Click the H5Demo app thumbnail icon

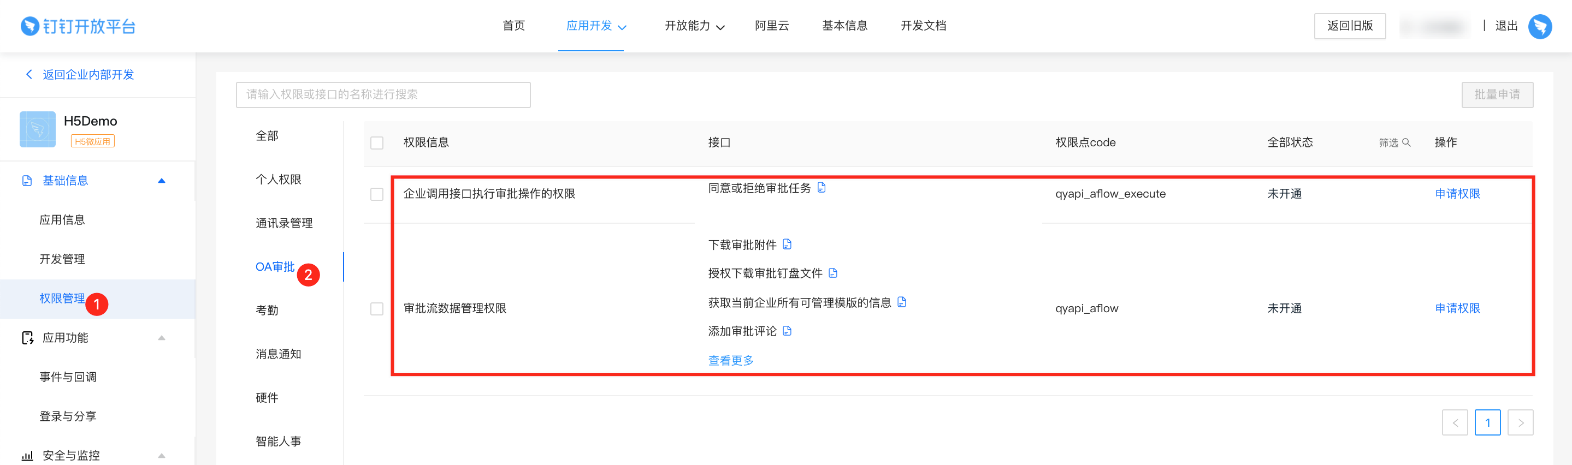[37, 129]
